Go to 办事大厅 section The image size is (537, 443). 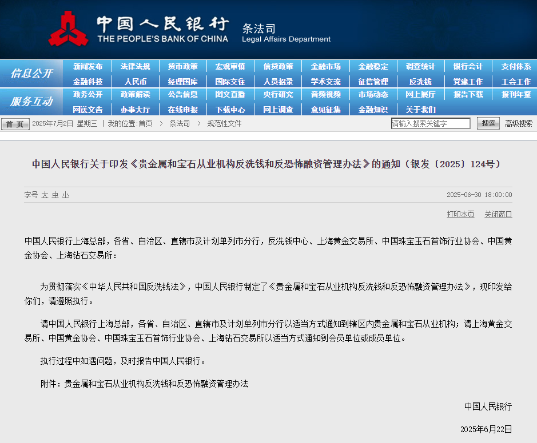(136, 110)
